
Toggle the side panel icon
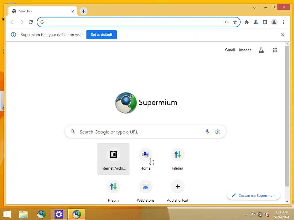(265, 22)
